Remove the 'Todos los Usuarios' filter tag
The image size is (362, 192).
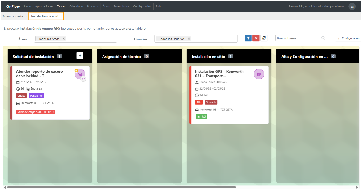click(x=189, y=39)
